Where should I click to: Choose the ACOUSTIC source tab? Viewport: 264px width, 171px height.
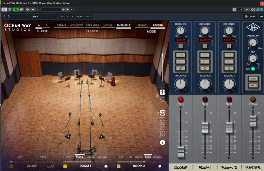pos(77,26)
